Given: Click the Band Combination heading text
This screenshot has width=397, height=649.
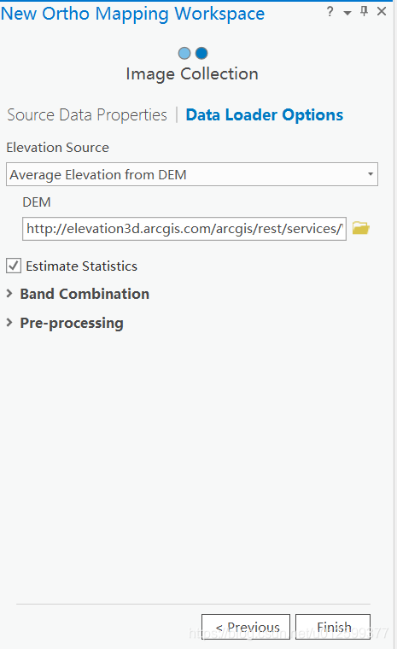Looking at the screenshot, I should click(85, 294).
